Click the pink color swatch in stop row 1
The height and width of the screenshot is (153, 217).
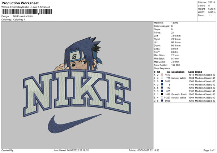click(162, 75)
